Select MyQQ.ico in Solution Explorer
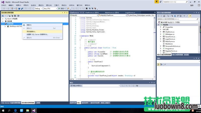The height and width of the screenshot is (113, 201). point(169,44)
